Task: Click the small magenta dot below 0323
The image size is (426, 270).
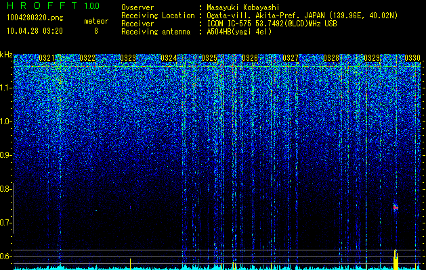Action: coord(131,207)
